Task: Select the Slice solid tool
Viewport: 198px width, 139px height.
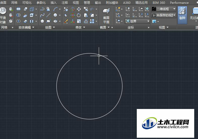Action: (x=25, y=15)
